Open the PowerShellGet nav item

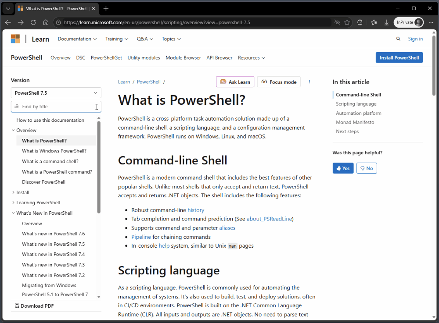point(106,57)
